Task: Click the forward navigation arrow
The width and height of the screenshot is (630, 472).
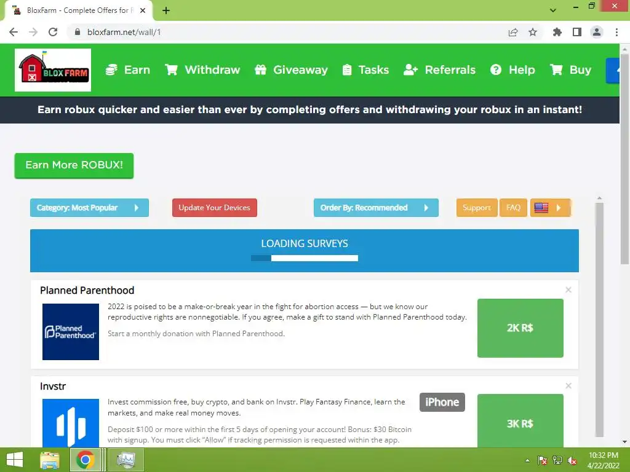Action: [33, 32]
